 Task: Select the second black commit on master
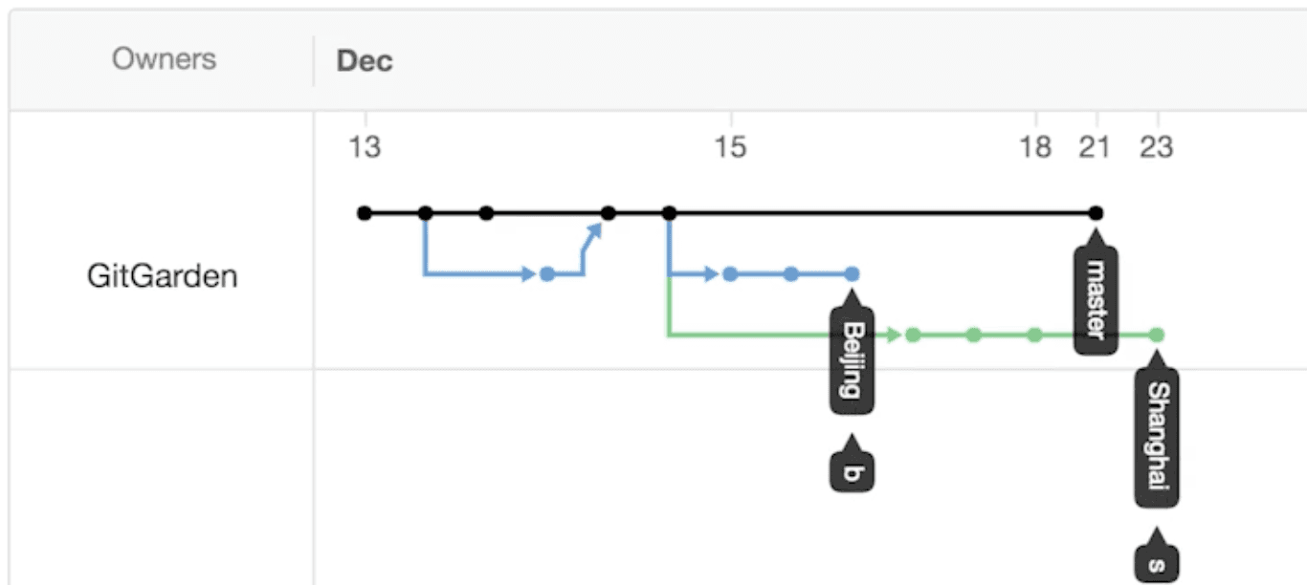coord(426,213)
